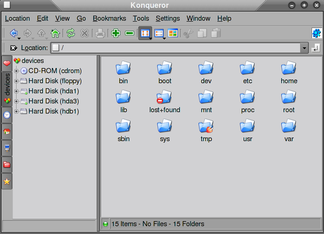
Task: Open the Services star sidebar tab
Action: coord(7,182)
